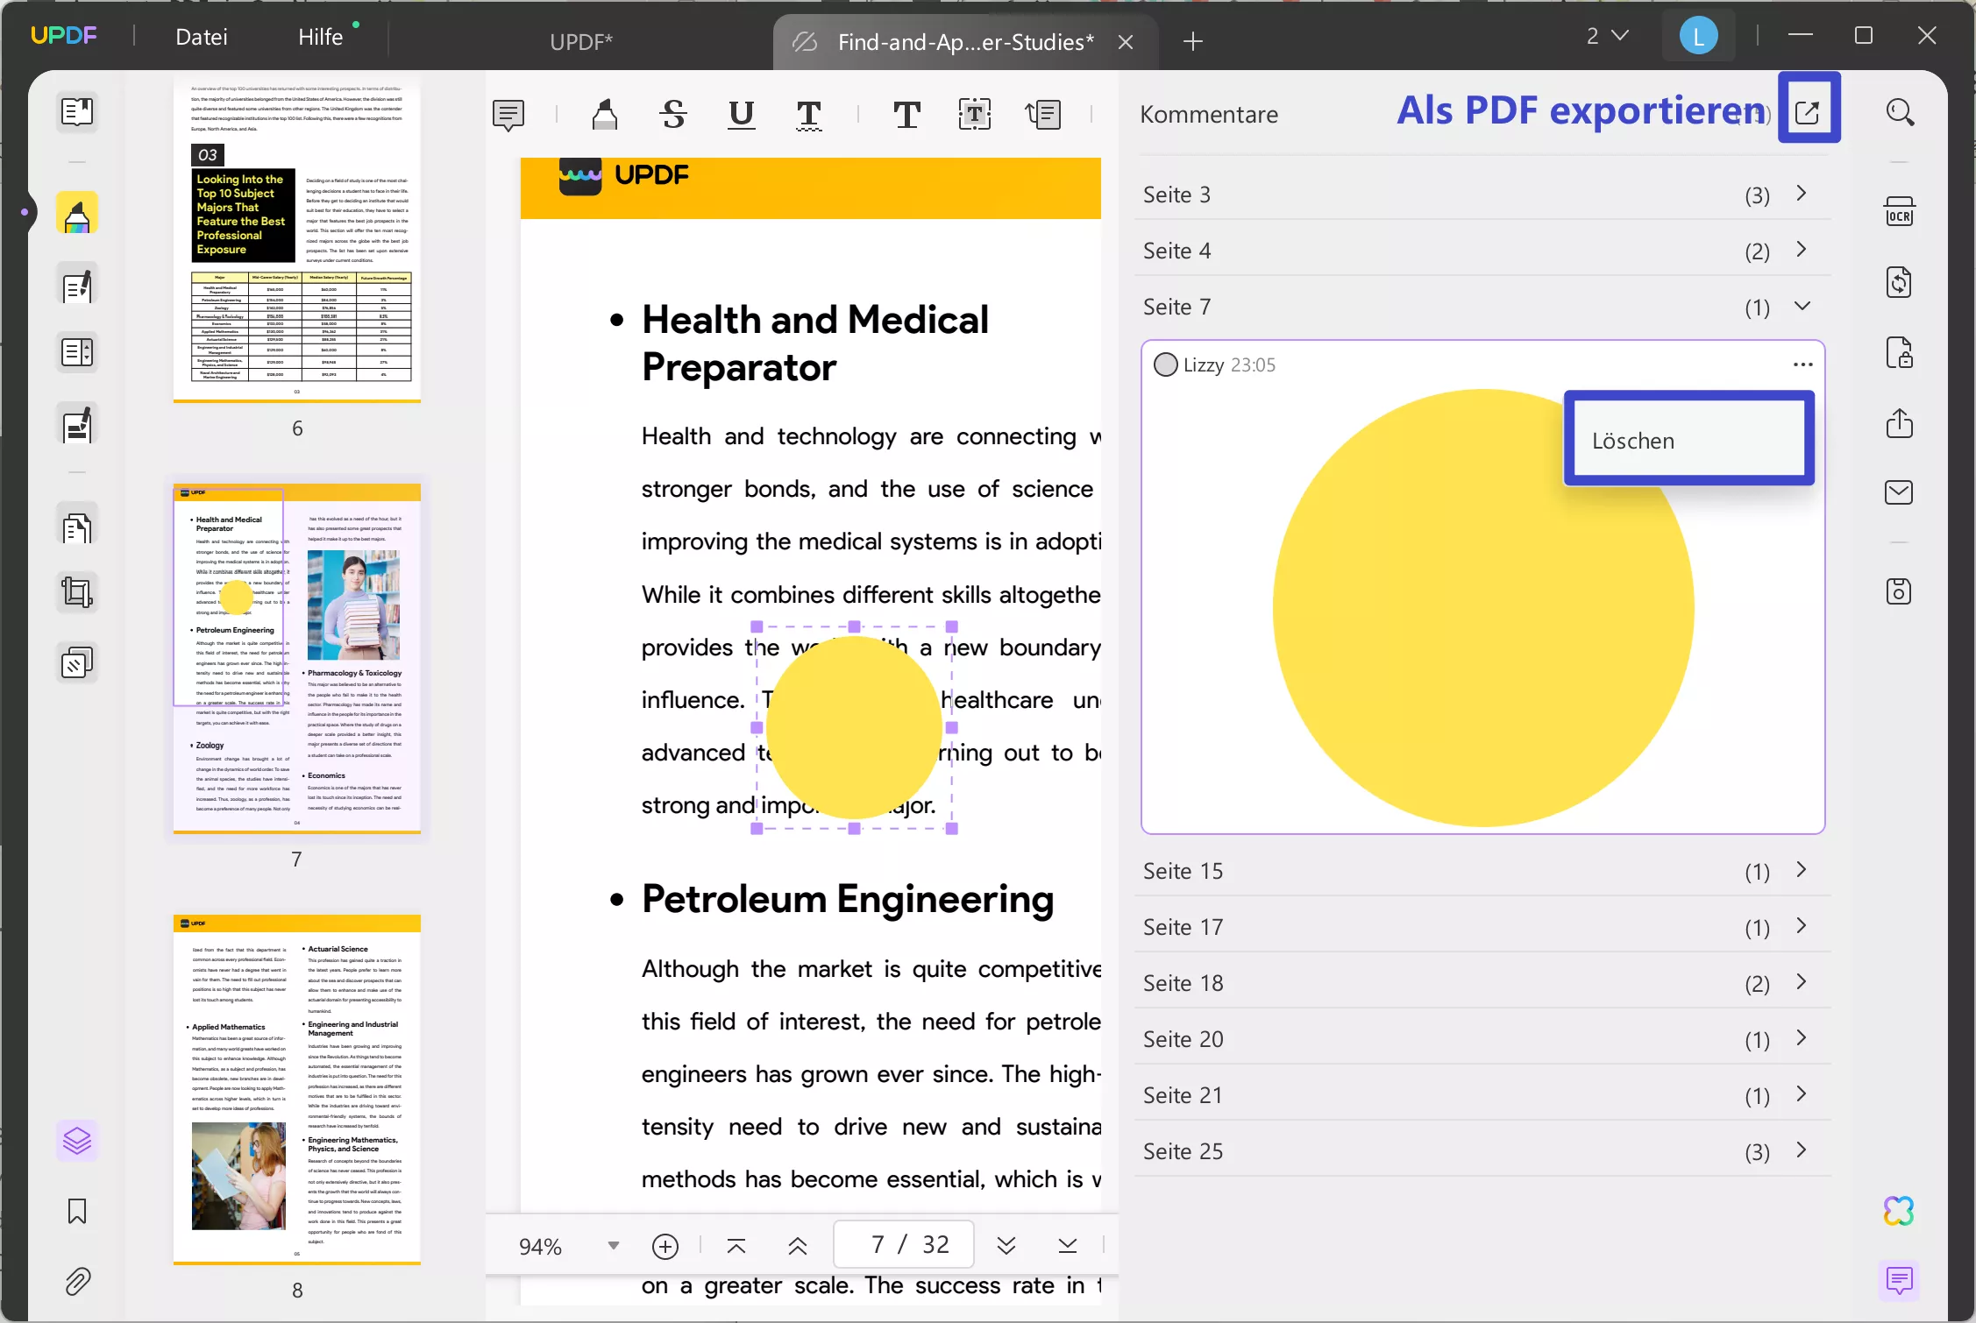Screen dimensions: 1976x1323
Task: Switch to the UPDF* tab
Action: 580,40
